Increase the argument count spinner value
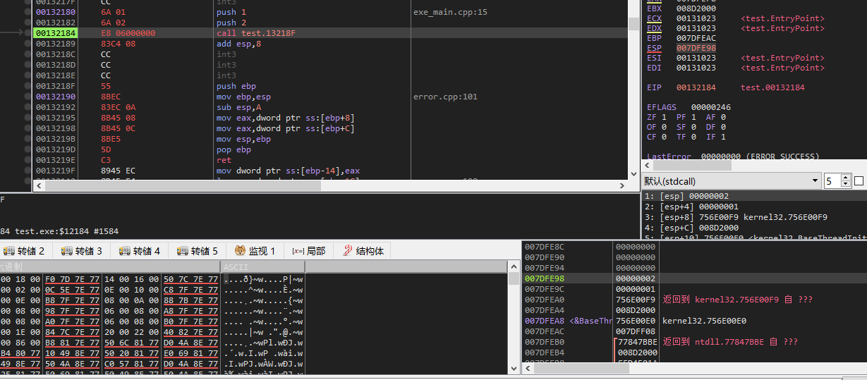Viewport: 867px width, 380px height. click(847, 178)
